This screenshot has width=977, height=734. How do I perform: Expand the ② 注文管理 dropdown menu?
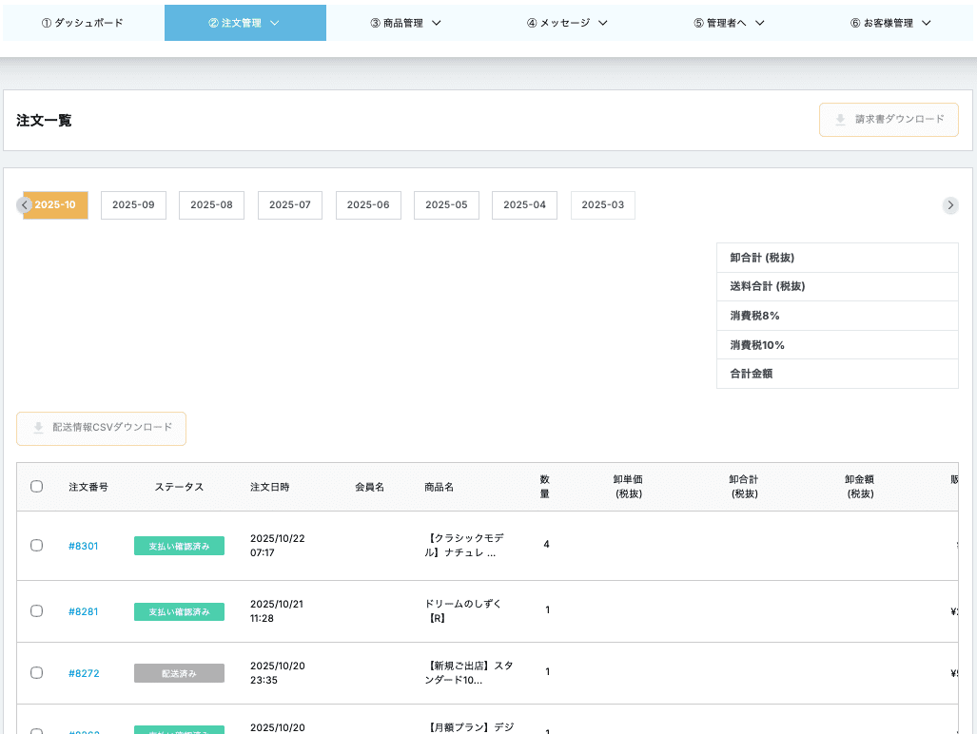click(244, 23)
